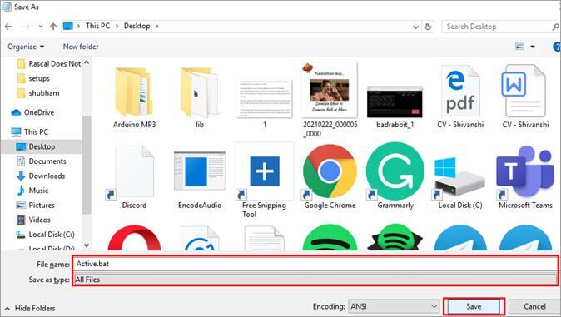Screen dimensions: 561x317
Task: Open the view options dropdown arrow
Action: 533,47
